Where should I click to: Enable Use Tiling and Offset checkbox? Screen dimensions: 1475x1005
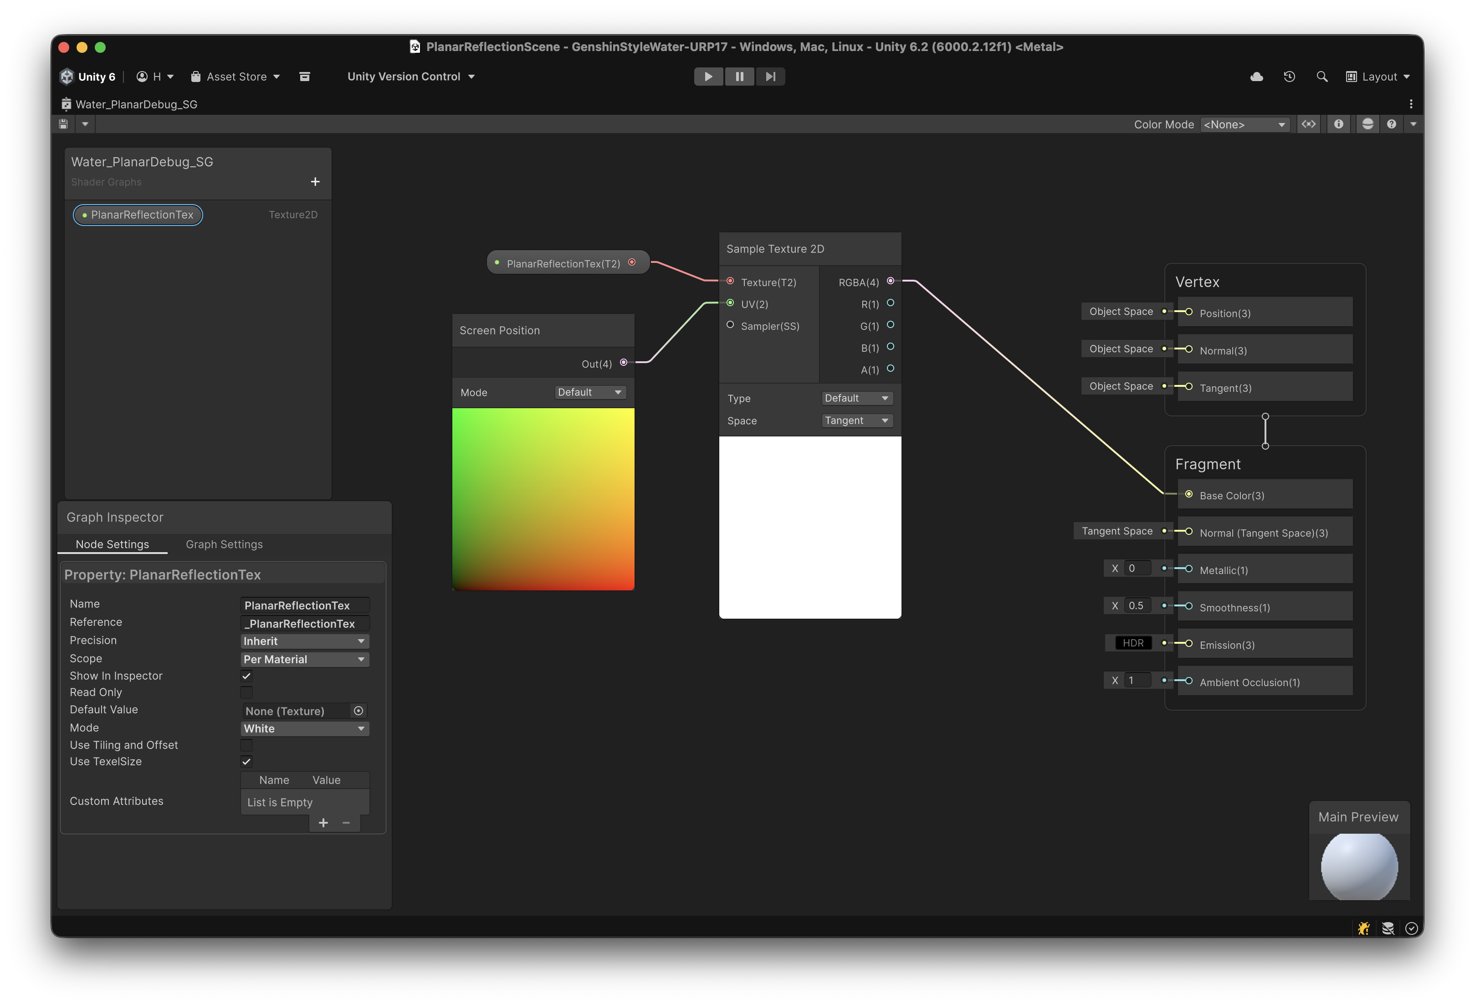[246, 745]
